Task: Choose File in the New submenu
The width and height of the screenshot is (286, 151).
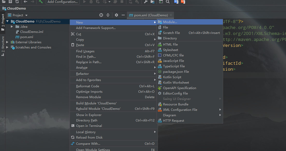Action: [190, 27]
